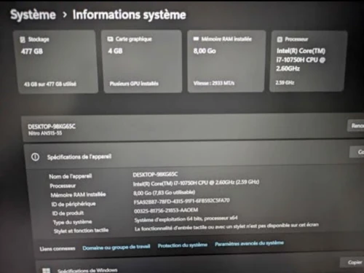
Task: Select the 'Système d'exploitation 64 bits' value
Action: (x=186, y=219)
